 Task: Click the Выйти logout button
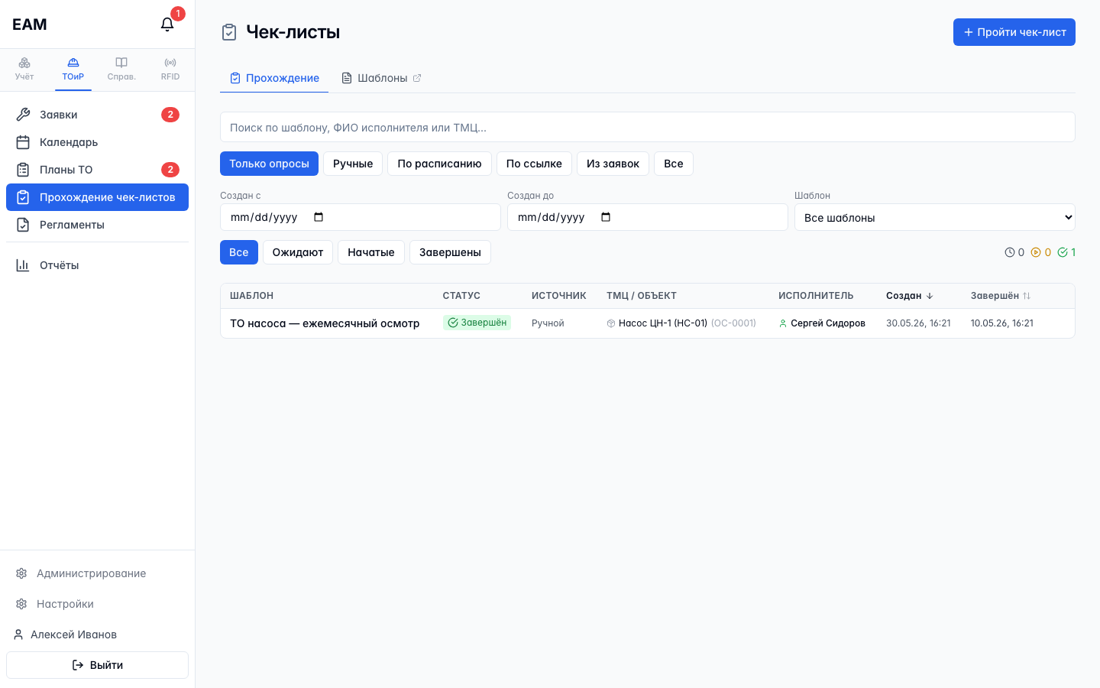pyautogui.click(x=97, y=665)
